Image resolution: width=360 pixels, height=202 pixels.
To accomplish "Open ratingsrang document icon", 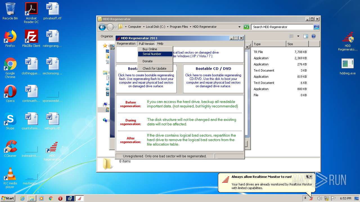I will pyautogui.click(x=52, y=39).
